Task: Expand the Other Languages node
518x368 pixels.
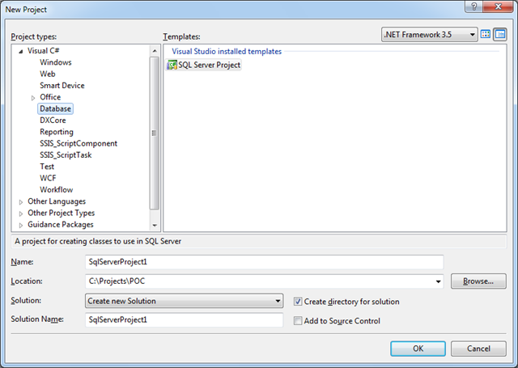Action: click(20, 201)
